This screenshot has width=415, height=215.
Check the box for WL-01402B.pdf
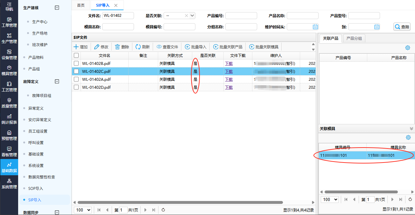point(76,63)
